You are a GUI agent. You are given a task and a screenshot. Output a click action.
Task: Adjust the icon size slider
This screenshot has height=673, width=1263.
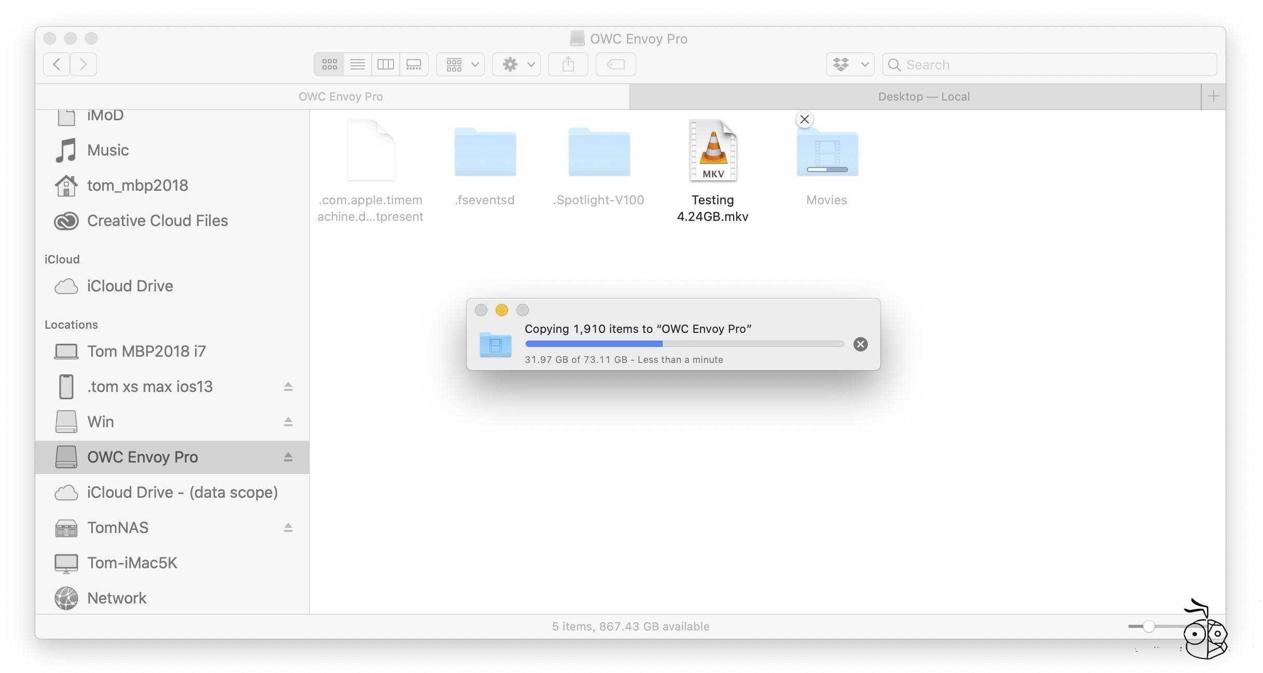[1150, 626]
